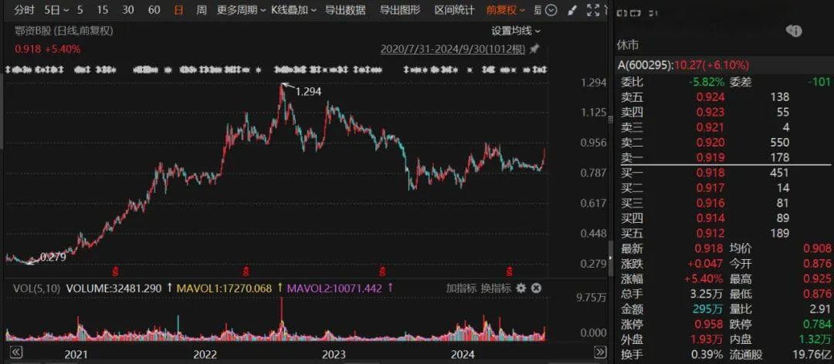Screen dimensions: 834x364
Task: Click the 流通股 19.76亿 value
Action: point(813,354)
